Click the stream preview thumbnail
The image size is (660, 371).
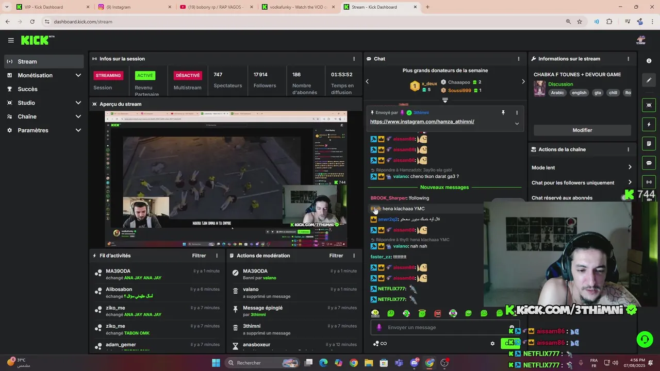(x=226, y=179)
